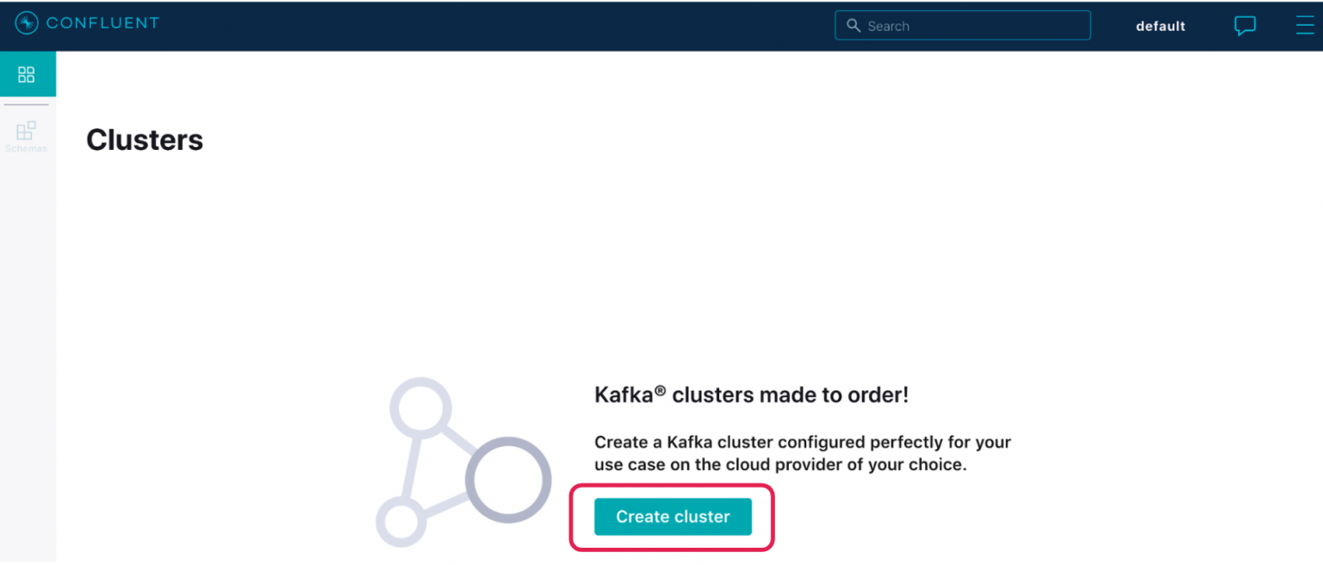Viewport: 1323px width, 565px height.
Task: Switch environments by clicking default
Action: (x=1160, y=26)
